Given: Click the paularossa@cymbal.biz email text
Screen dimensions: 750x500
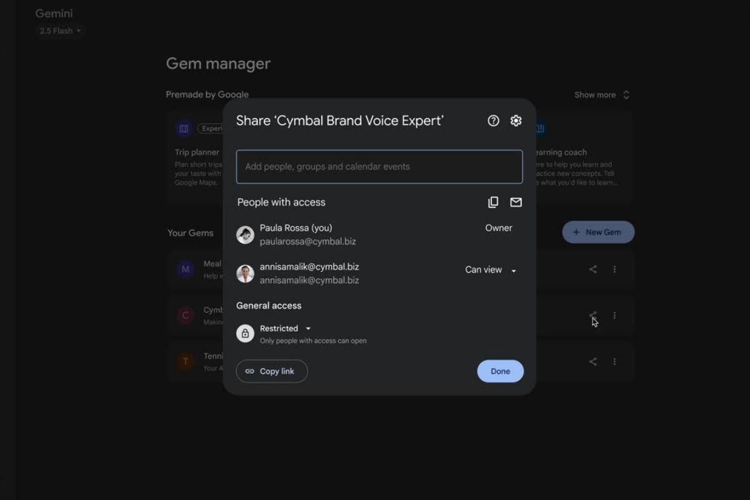Looking at the screenshot, I should pos(308,241).
